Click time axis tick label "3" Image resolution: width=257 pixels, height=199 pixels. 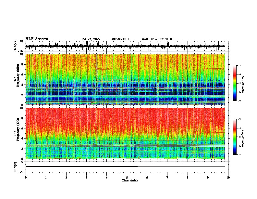coord(86,178)
